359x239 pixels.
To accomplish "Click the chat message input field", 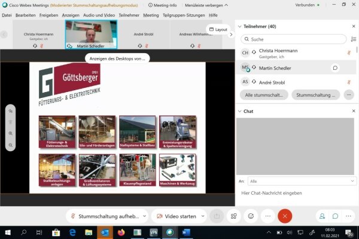I will tap(296, 193).
